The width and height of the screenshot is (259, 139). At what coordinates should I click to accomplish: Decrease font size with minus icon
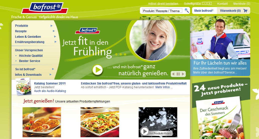coord(205,3)
